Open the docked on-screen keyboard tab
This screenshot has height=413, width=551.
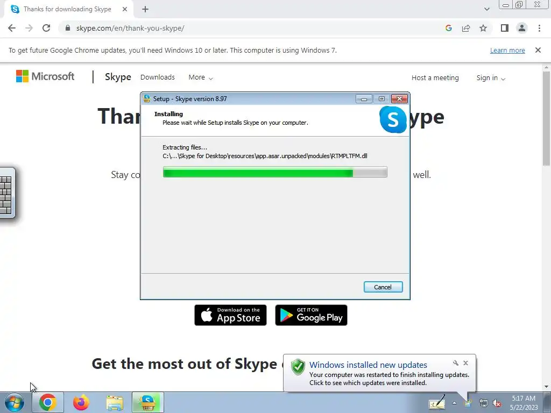point(7,193)
